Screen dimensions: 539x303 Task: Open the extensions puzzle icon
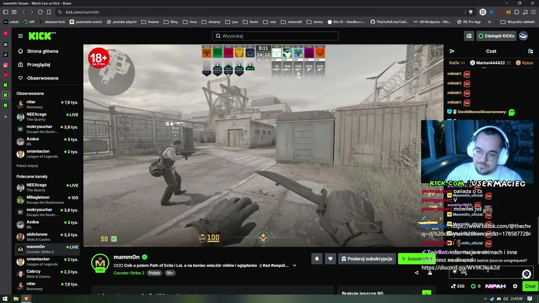[x=517, y=12]
